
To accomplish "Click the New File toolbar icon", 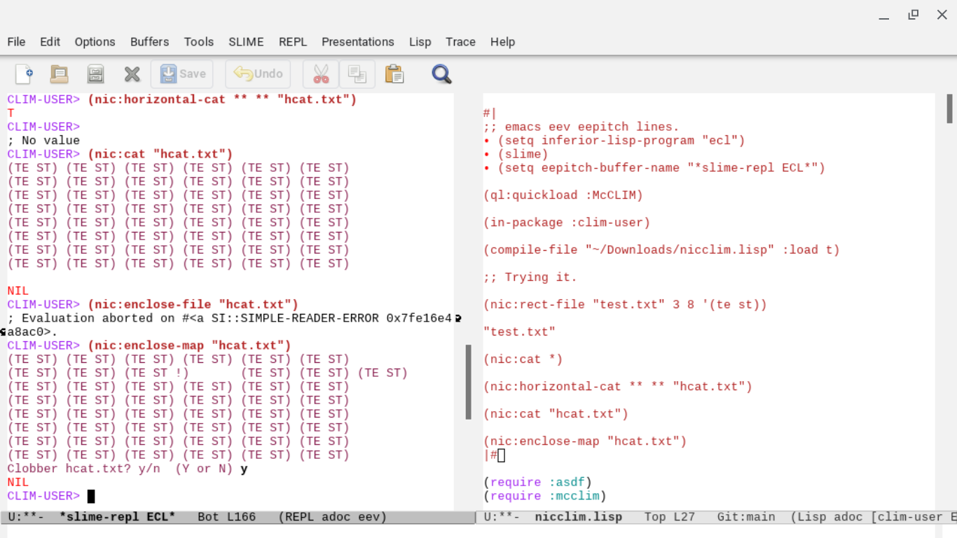I will pos(24,74).
